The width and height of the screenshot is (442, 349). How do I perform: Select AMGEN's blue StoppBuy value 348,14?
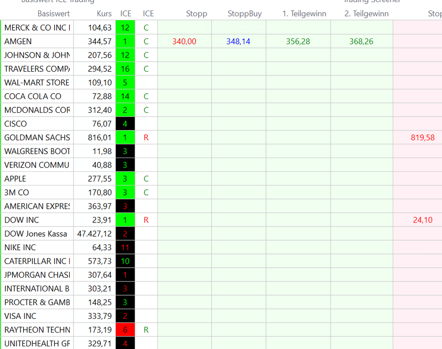pyautogui.click(x=238, y=42)
